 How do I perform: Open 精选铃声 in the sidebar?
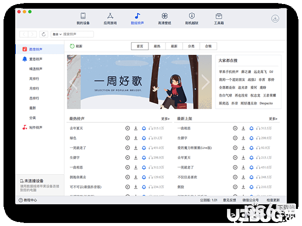tap(36, 69)
